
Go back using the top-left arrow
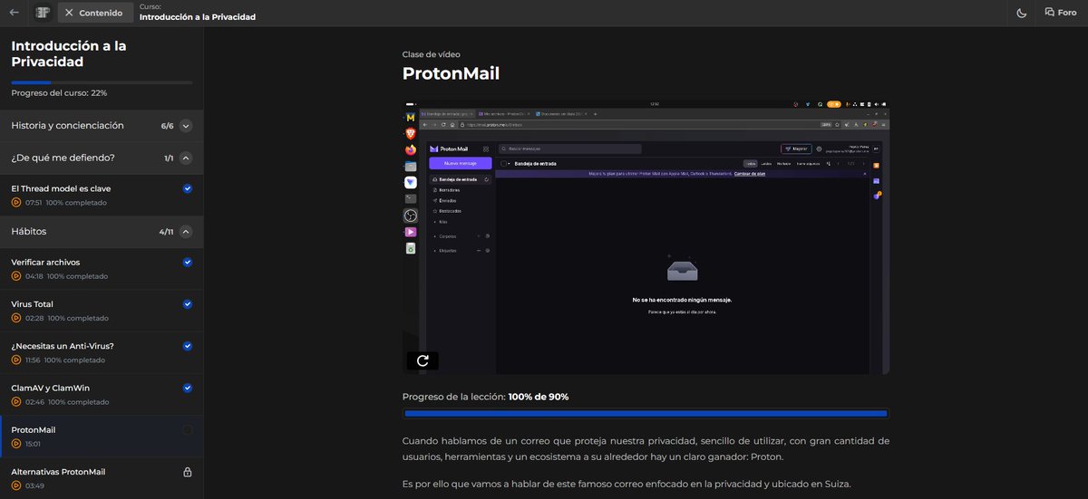[x=14, y=13]
